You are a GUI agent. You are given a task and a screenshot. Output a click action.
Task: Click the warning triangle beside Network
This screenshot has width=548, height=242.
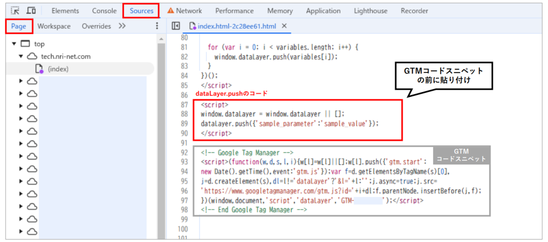click(171, 10)
